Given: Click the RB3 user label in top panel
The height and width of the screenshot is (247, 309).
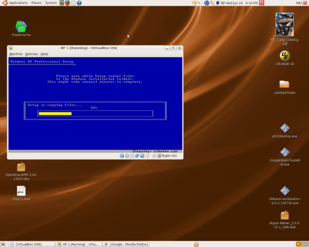Looking at the screenshot, I should (x=299, y=3).
